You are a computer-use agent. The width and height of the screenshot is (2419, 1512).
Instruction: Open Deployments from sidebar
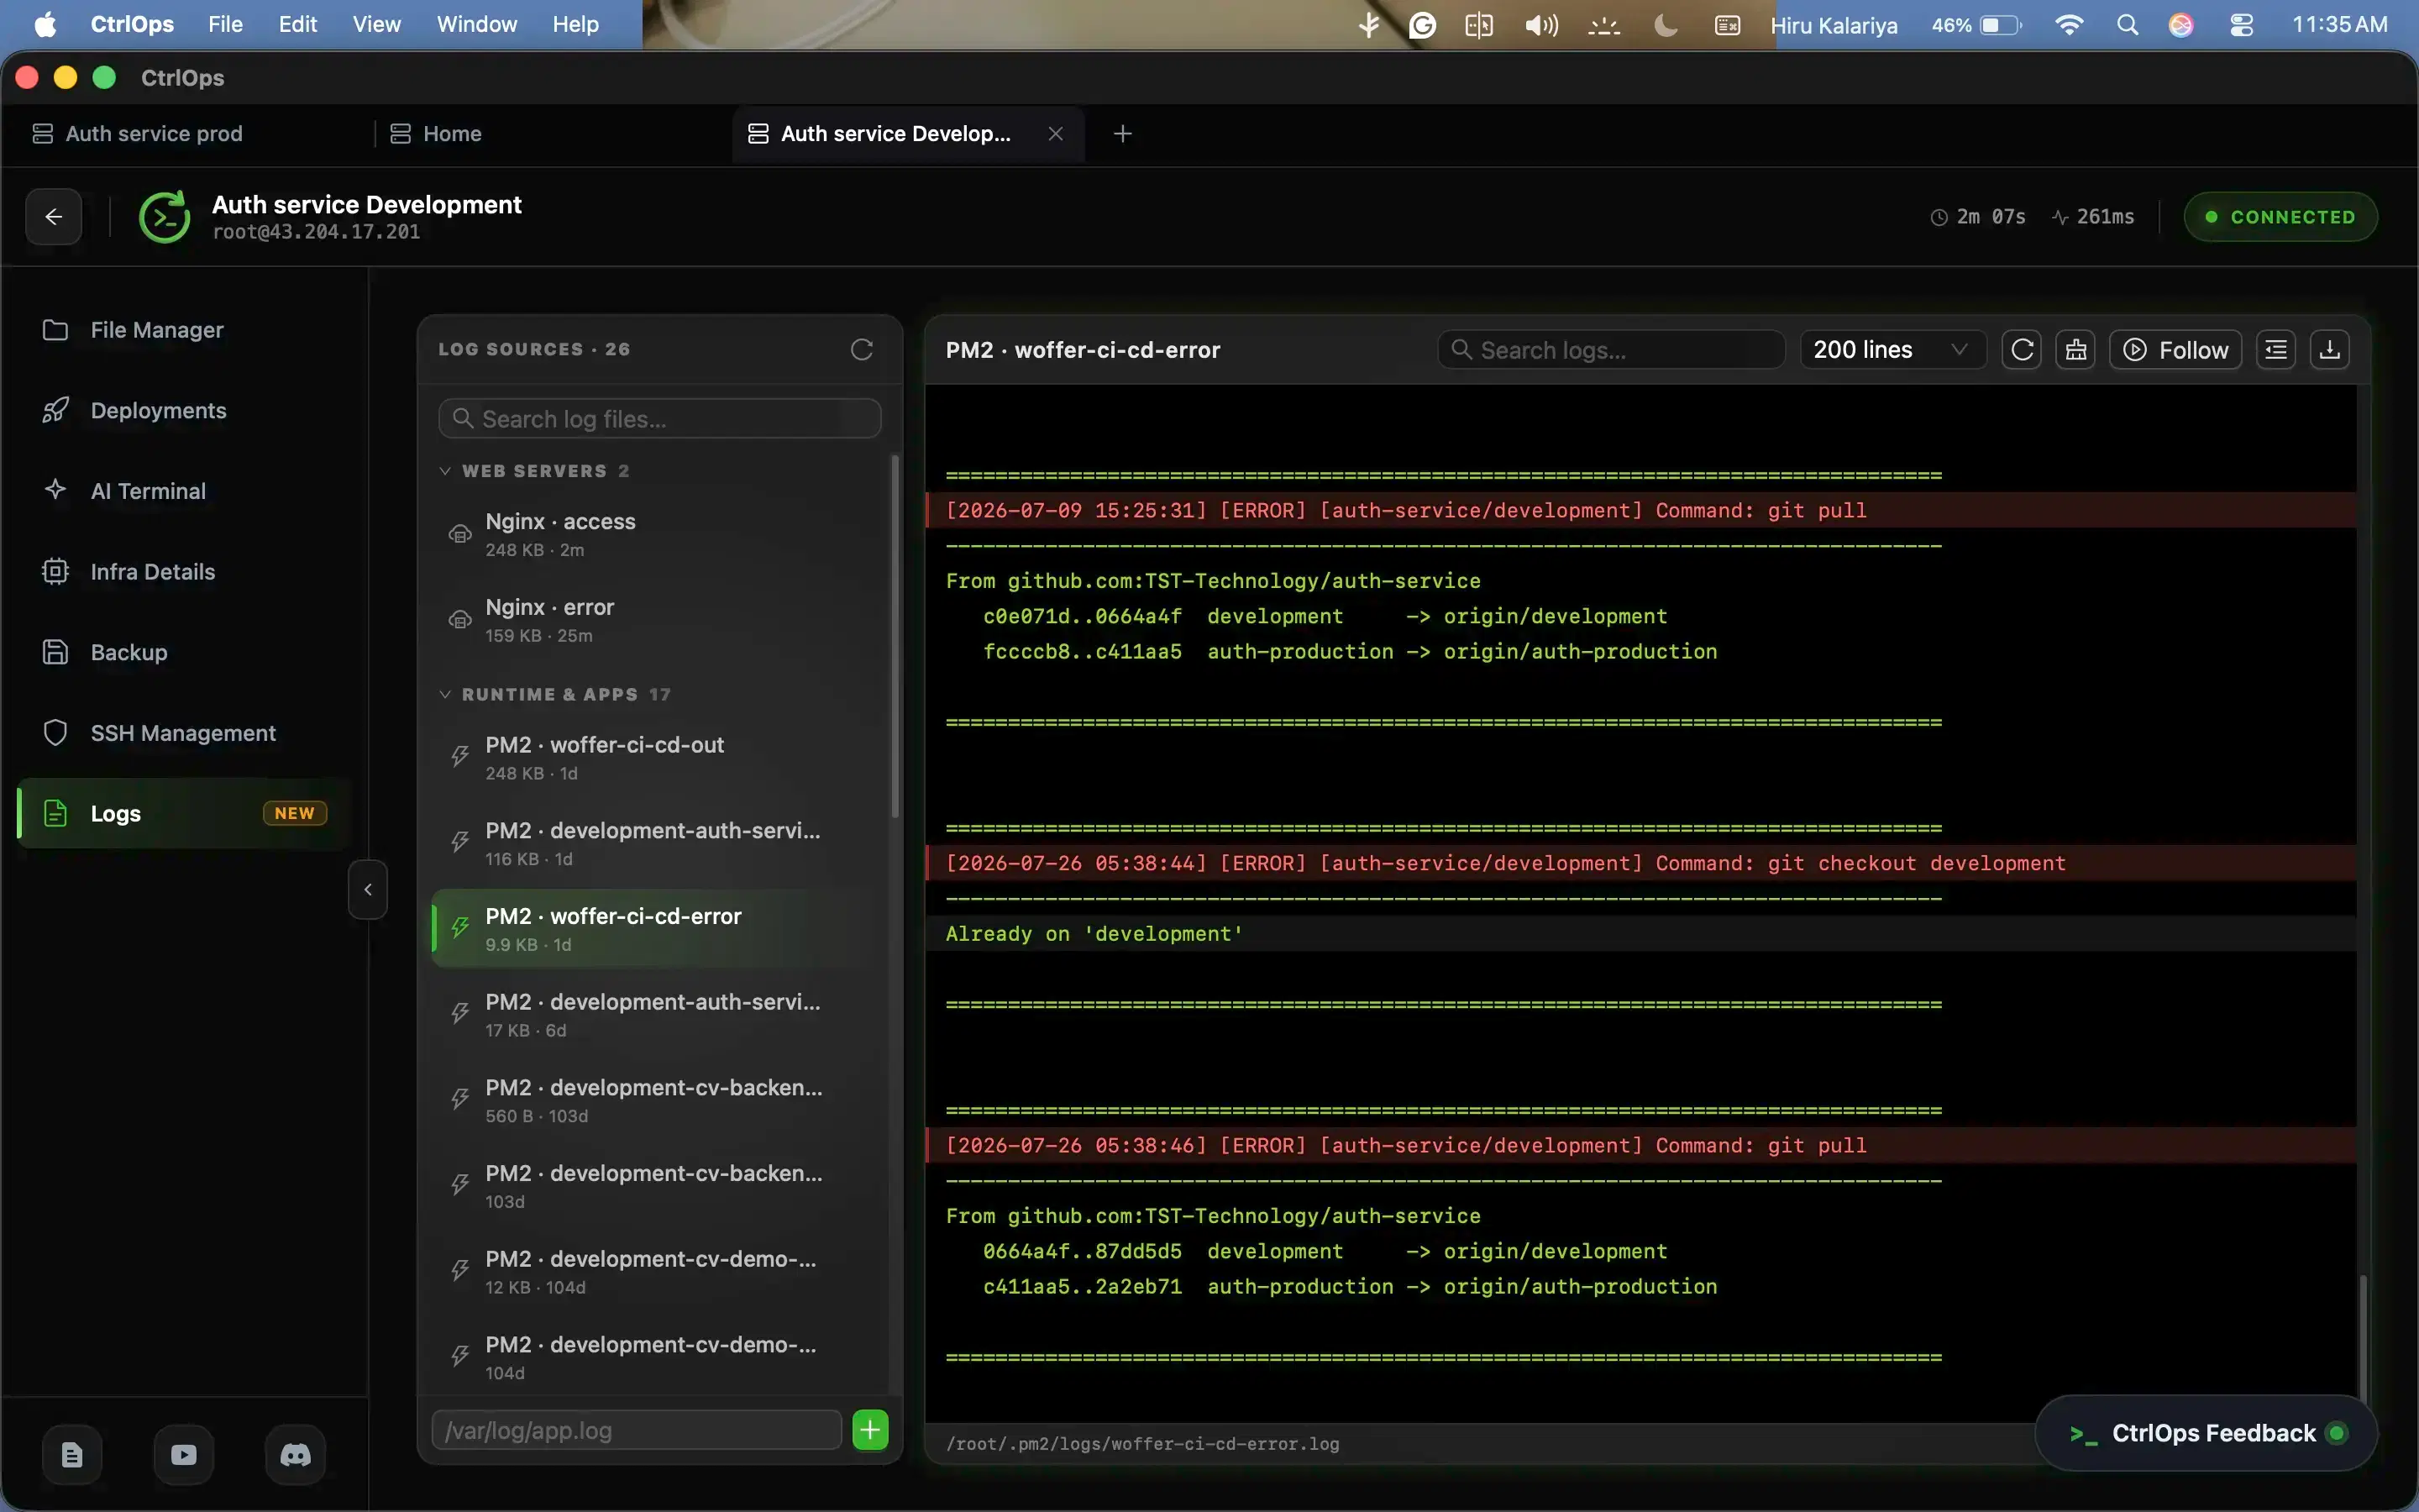[x=184, y=410]
